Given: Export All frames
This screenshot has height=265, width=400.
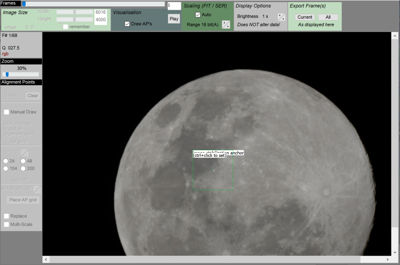Looking at the screenshot, I should point(328,17).
